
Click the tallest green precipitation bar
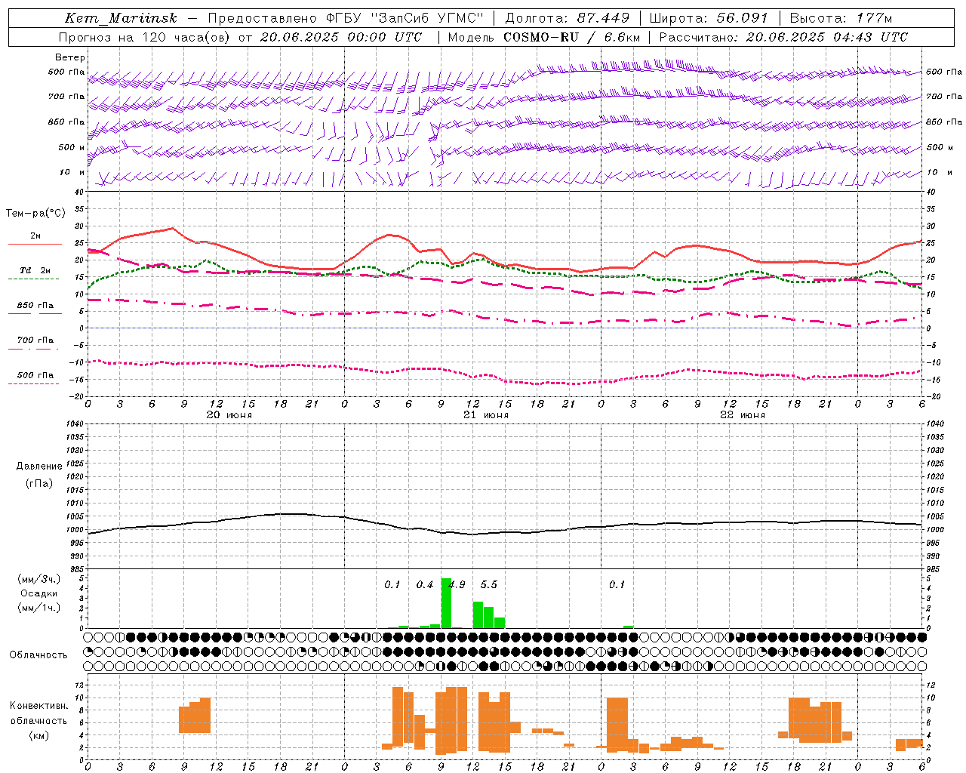(446, 603)
